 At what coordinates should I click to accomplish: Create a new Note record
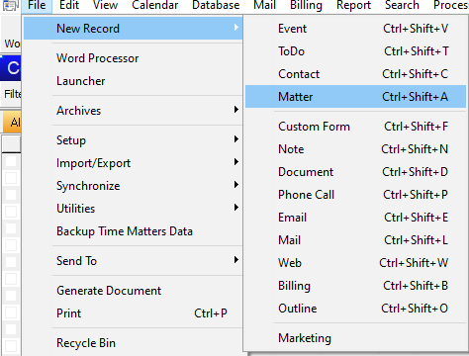355,149
